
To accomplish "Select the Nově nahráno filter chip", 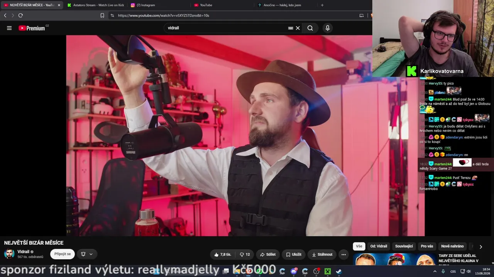I will pos(452,246).
